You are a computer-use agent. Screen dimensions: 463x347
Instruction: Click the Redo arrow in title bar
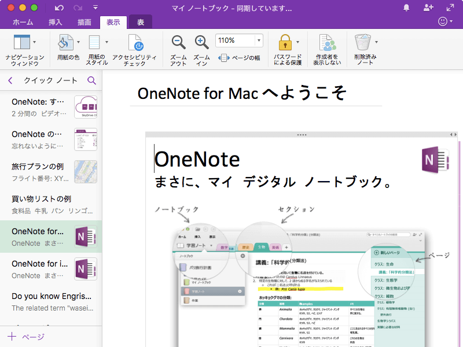tap(78, 8)
